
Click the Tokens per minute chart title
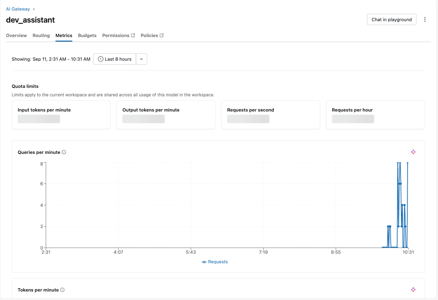coord(38,290)
